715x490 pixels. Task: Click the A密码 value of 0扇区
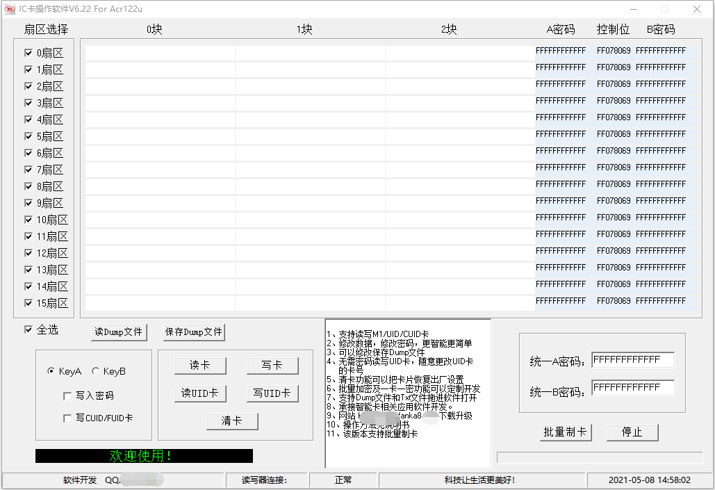pos(561,51)
